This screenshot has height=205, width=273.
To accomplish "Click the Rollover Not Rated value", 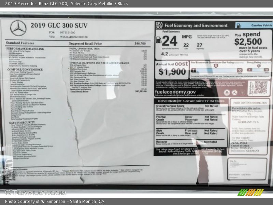I will [211, 142].
